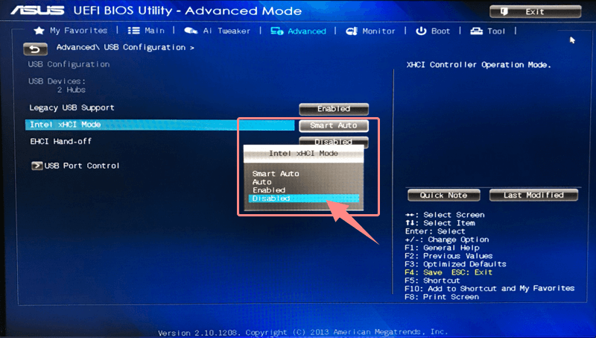Open Legacy USB Support Enabled dropdown
This screenshot has height=338, width=596.
coord(334,109)
